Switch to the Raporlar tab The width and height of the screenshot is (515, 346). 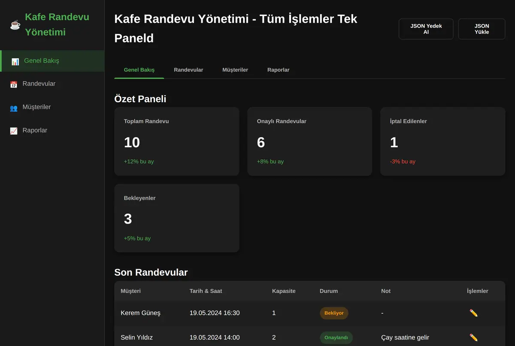click(x=278, y=70)
